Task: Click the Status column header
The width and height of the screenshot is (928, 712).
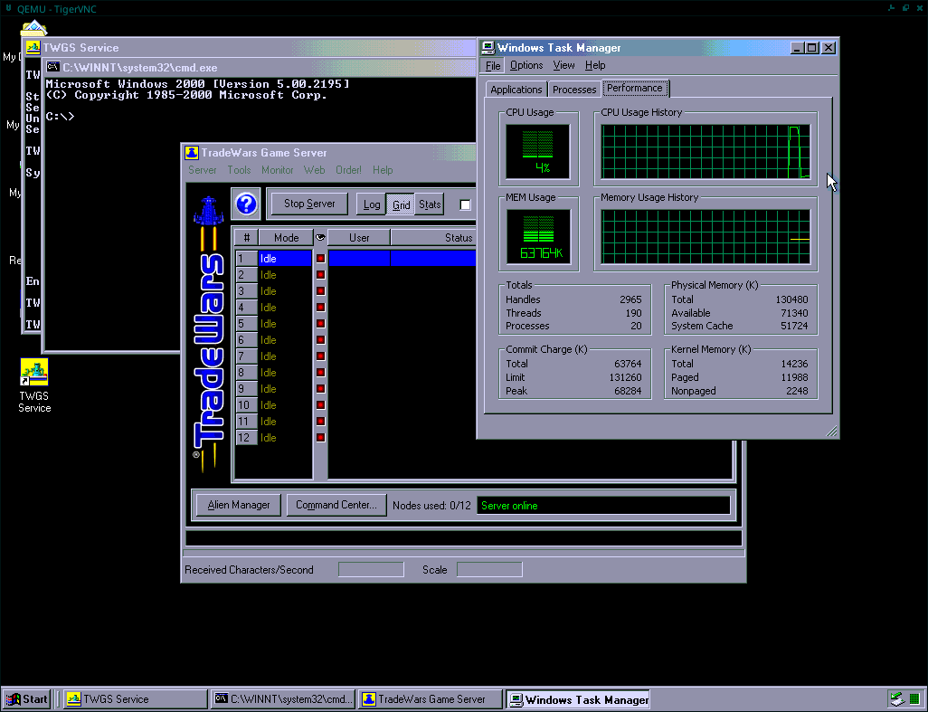Action: point(433,237)
